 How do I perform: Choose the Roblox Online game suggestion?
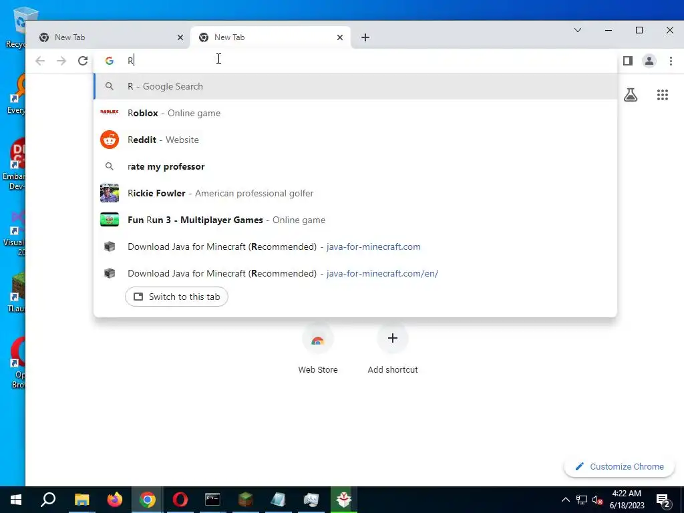355,113
